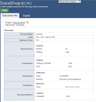This screenshot has width=96, height=102.
Task: Click the 'THREAD_STARTER' contribution type
Action: (x=43, y=63)
